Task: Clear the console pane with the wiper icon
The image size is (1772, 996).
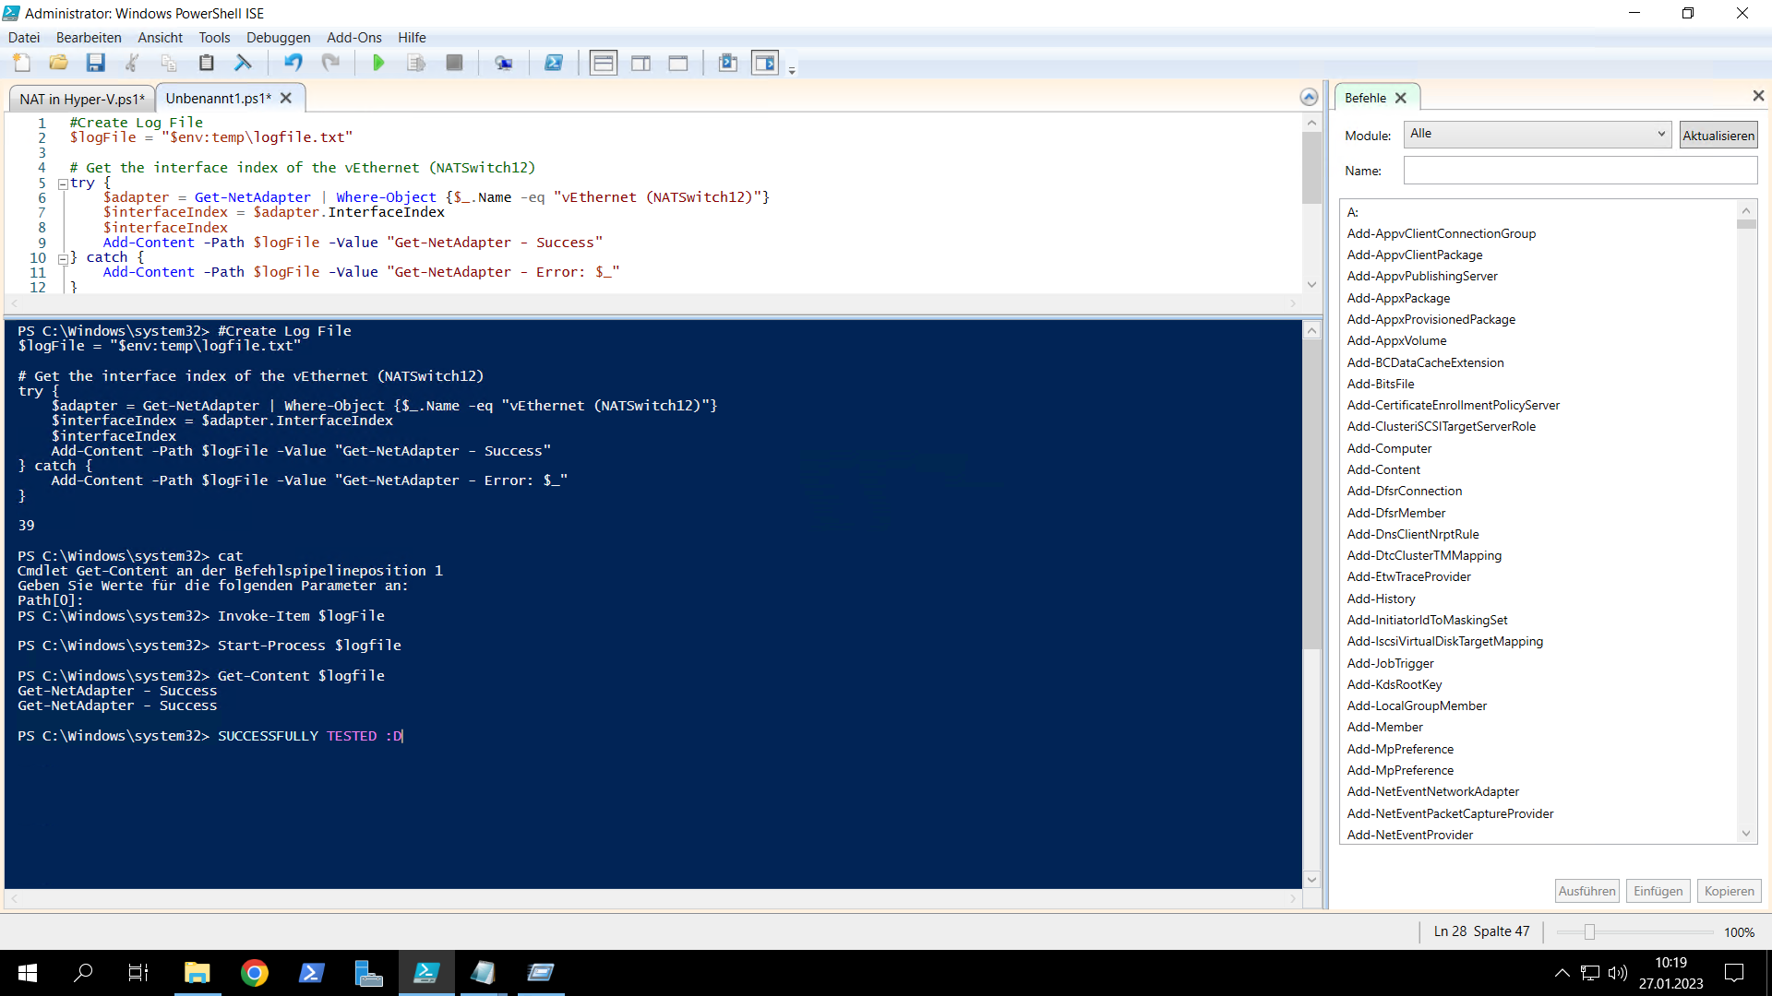Action: pyautogui.click(x=244, y=63)
